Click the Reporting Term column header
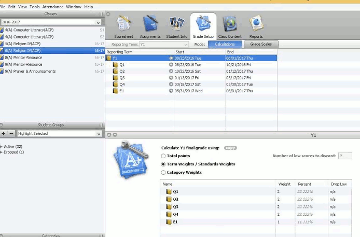 pyautogui.click(x=140, y=52)
